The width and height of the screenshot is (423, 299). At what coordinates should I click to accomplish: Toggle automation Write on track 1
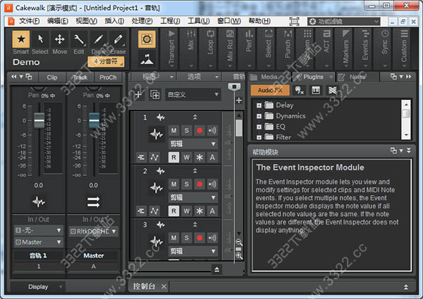(187, 157)
